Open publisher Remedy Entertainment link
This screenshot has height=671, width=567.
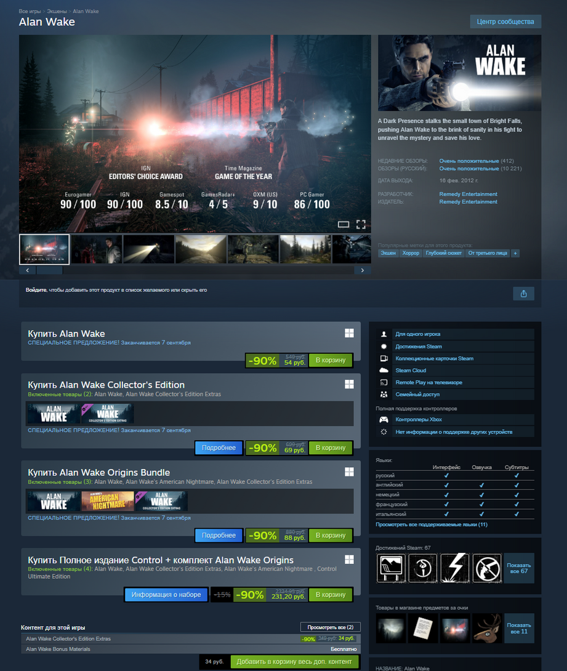click(468, 201)
